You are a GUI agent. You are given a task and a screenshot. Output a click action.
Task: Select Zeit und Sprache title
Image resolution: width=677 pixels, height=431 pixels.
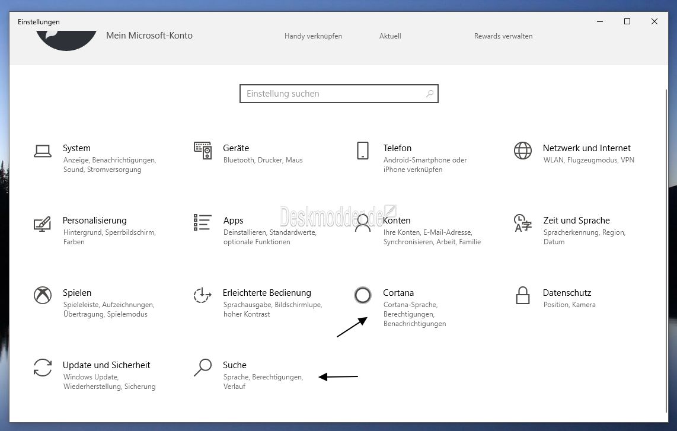tap(576, 221)
